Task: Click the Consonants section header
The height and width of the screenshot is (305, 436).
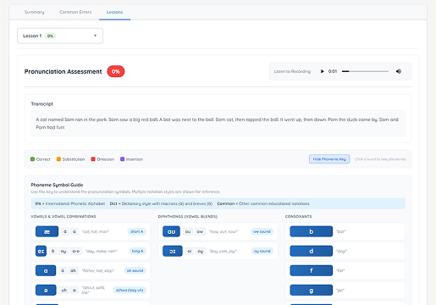Action: pos(299,217)
